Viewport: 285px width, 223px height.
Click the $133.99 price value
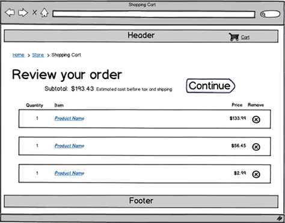pos(237,118)
